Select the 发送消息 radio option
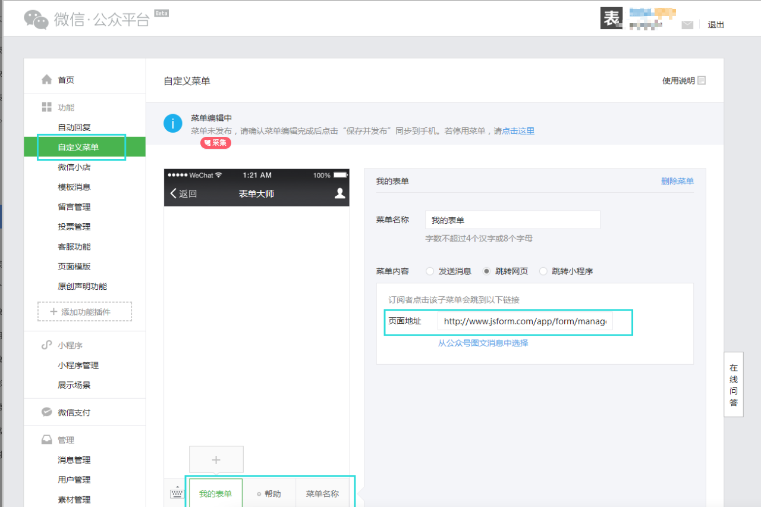The image size is (761, 507). coord(430,271)
